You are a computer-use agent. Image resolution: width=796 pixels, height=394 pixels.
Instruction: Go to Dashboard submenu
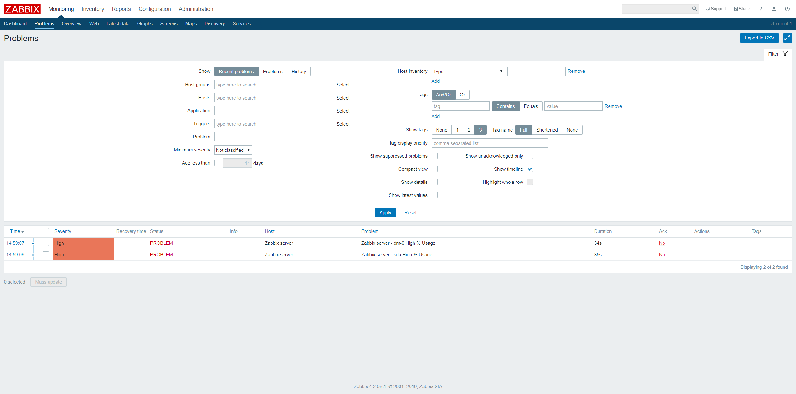coord(15,24)
